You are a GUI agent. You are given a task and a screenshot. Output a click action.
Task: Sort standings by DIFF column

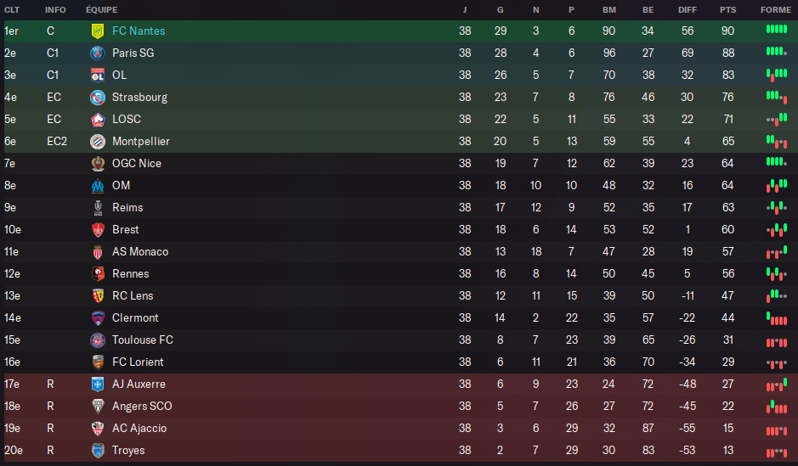(688, 9)
